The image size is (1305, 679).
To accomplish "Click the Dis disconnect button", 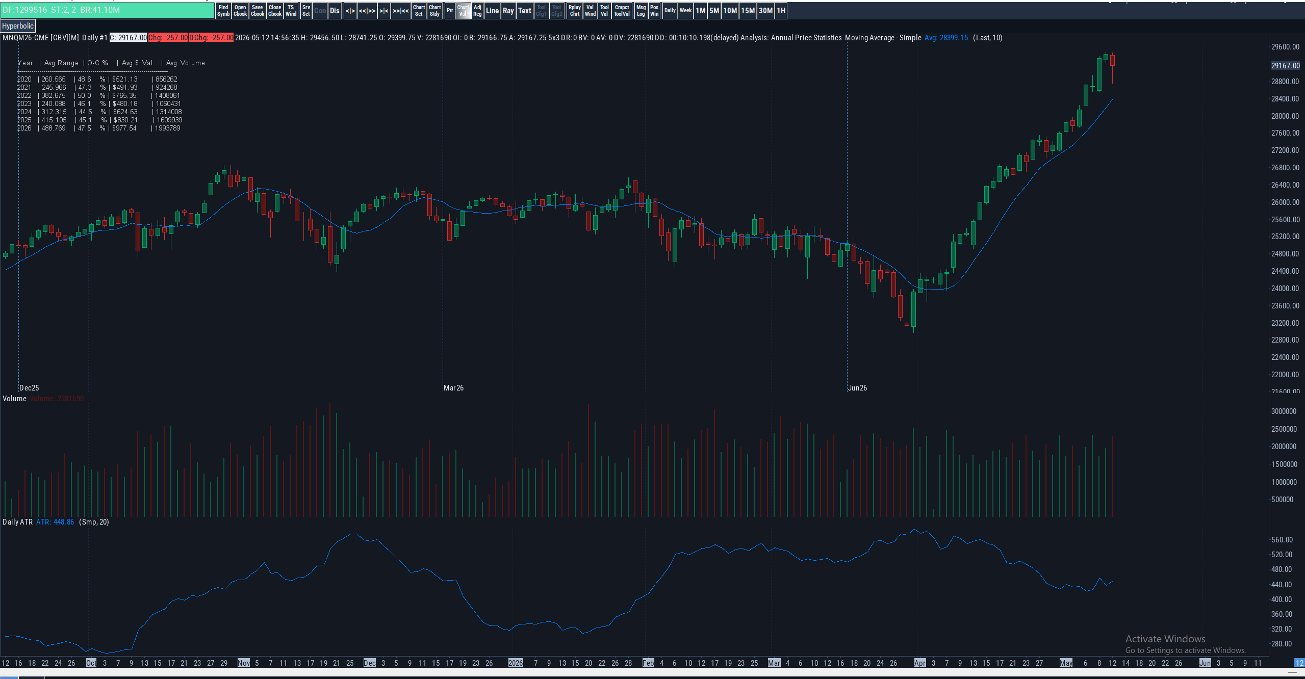I will pos(335,11).
